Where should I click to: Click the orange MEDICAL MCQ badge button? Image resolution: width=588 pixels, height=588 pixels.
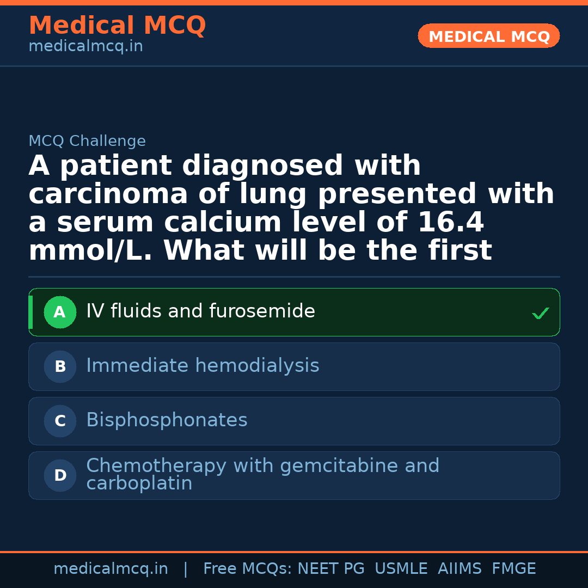[488, 36]
